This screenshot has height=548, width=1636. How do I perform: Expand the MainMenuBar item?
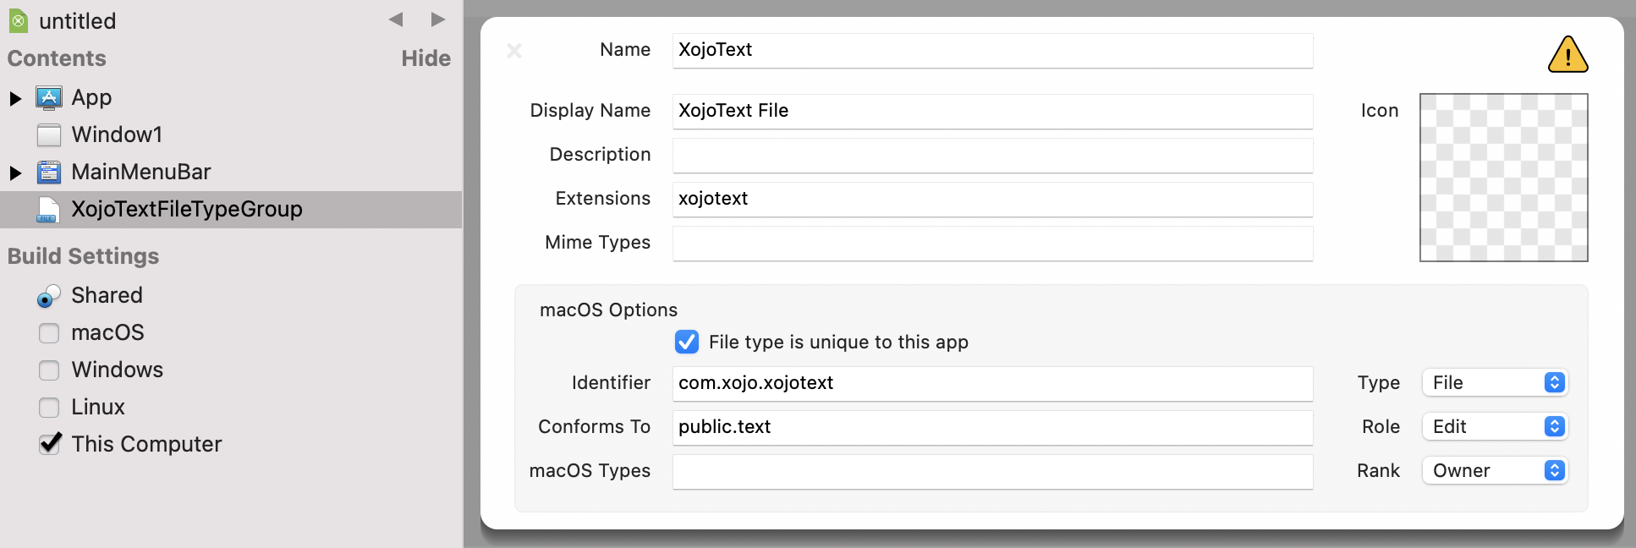point(15,173)
